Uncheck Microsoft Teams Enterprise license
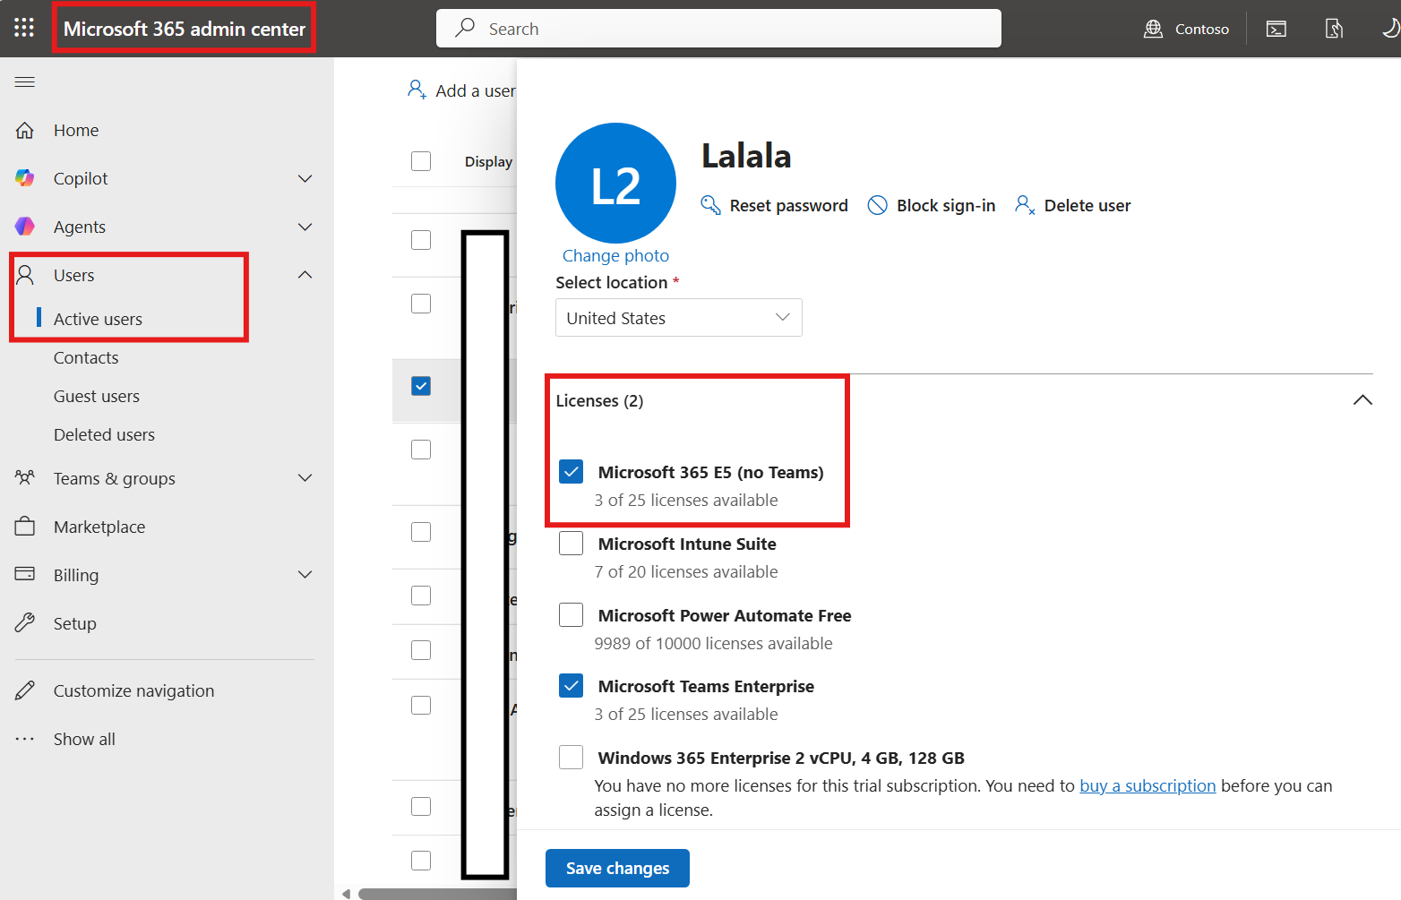This screenshot has width=1401, height=900. 571,686
